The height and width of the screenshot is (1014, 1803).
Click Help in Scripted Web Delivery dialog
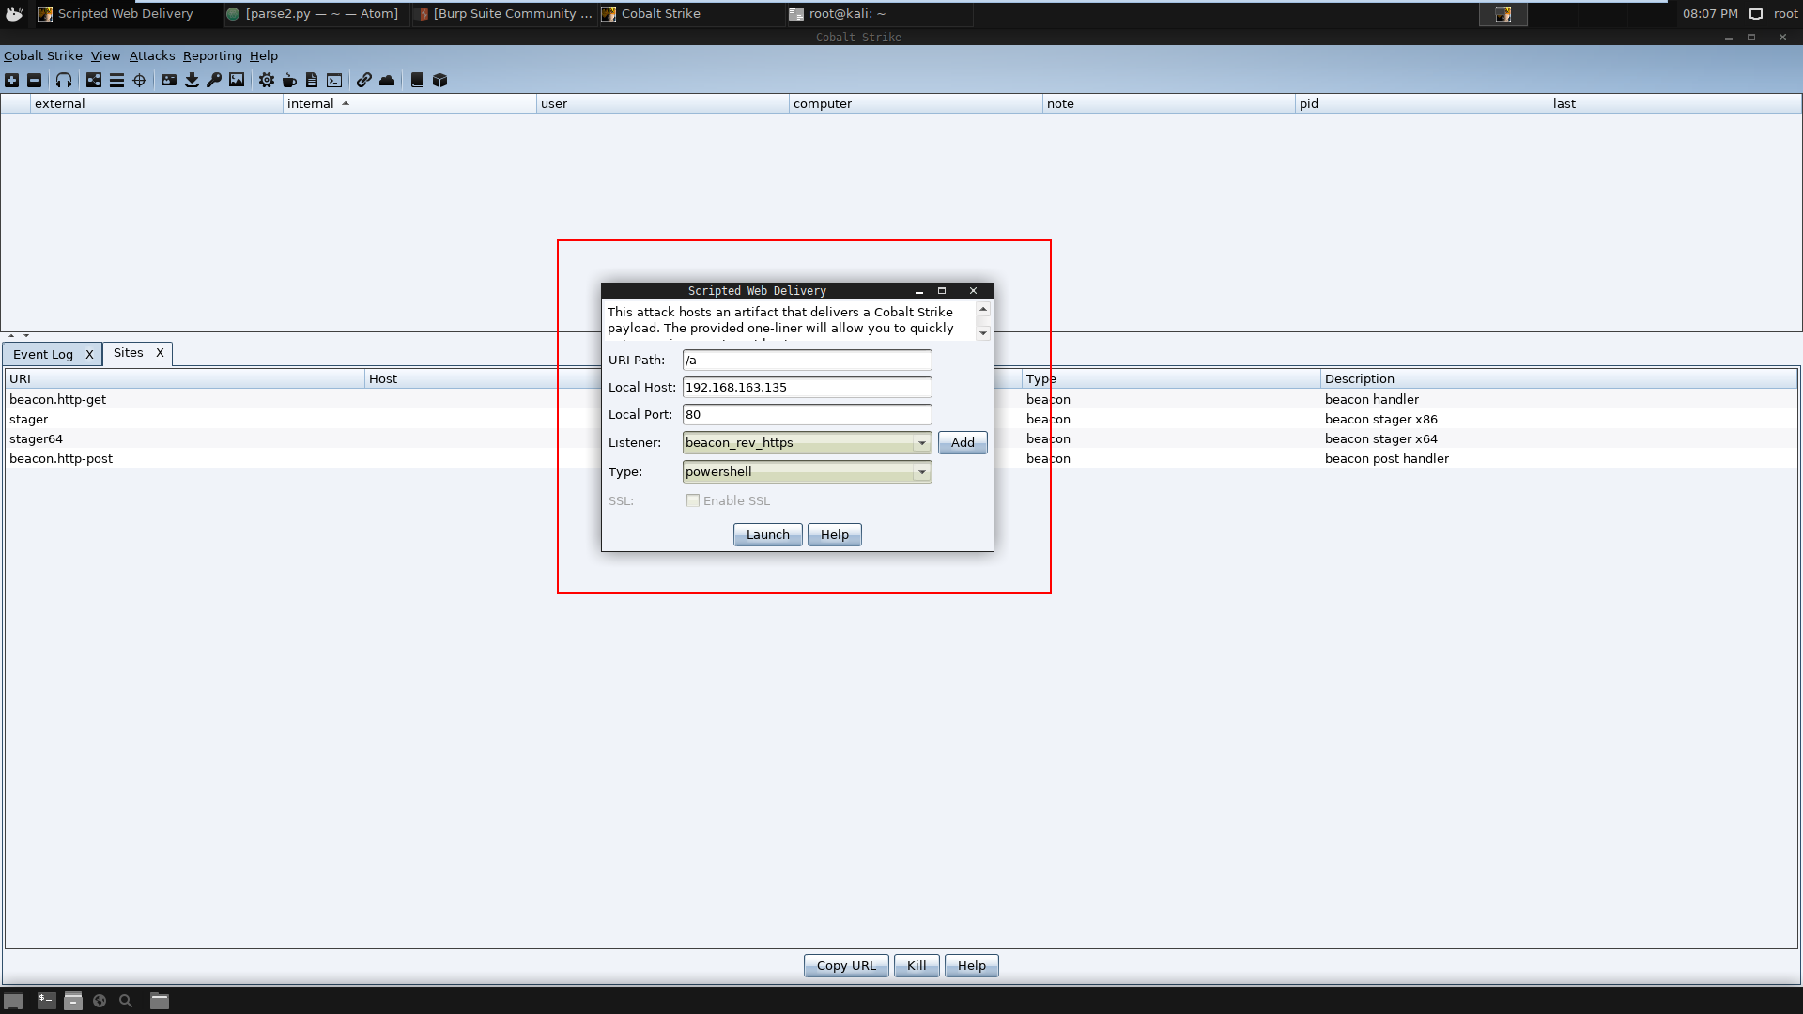pyautogui.click(x=835, y=535)
